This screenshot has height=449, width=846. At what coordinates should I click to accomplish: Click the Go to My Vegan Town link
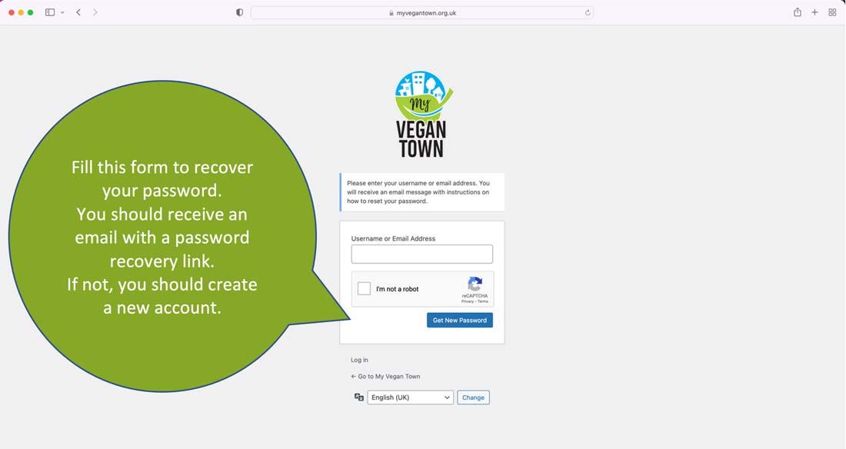(x=385, y=377)
